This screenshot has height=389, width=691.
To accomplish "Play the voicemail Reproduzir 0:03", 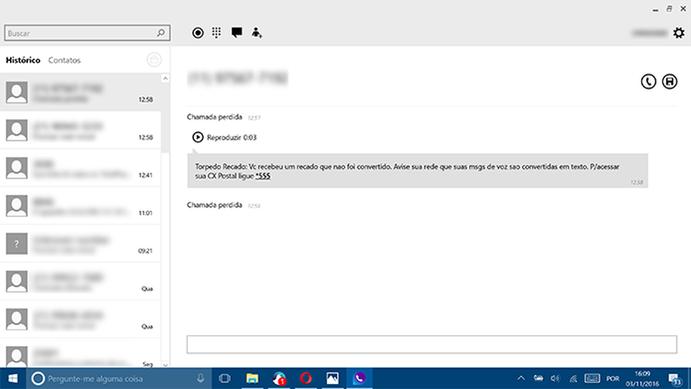I will [224, 138].
